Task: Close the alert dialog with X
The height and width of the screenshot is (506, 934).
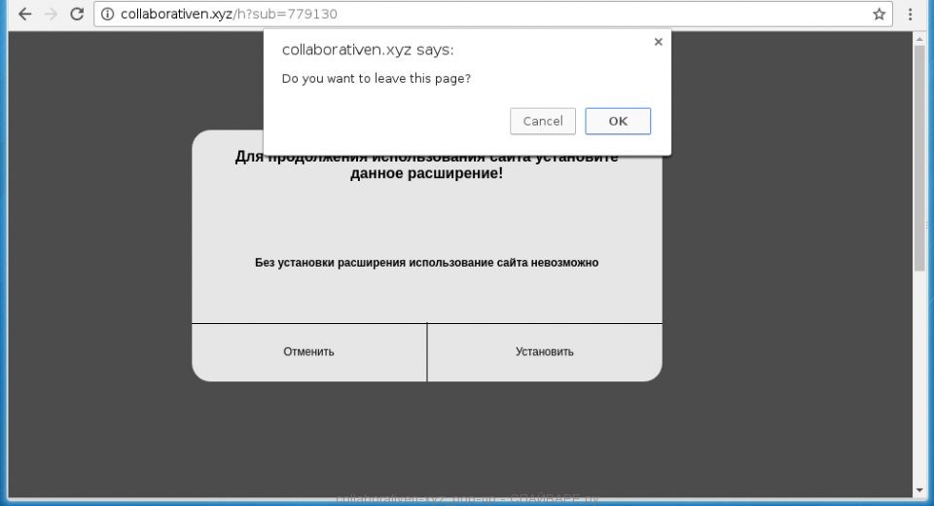Action: click(x=658, y=42)
